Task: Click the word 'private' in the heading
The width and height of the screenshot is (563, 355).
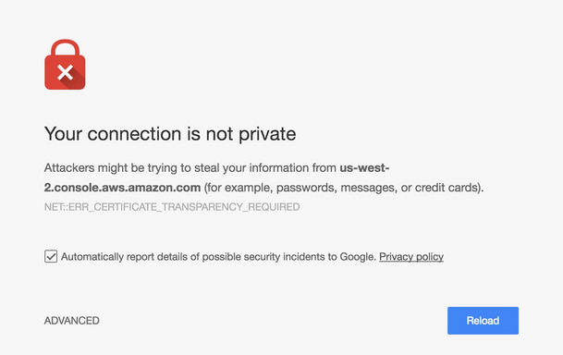Action: (x=267, y=135)
